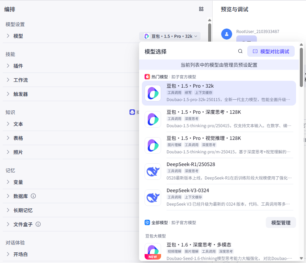The image size is (306, 263).
Task: Expand the 文件盒子 section
Action: point(8,224)
